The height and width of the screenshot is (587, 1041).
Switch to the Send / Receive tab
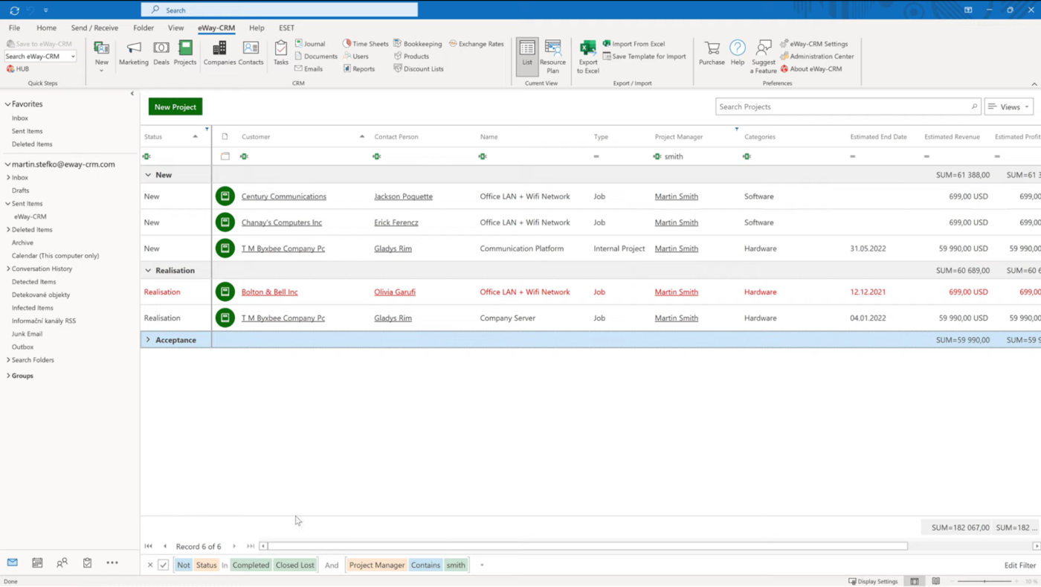[94, 28]
